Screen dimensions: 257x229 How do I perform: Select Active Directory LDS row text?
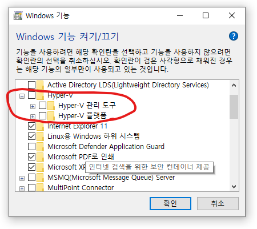click(x=128, y=85)
